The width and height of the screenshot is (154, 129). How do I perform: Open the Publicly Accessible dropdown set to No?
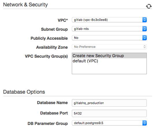click(109, 38)
